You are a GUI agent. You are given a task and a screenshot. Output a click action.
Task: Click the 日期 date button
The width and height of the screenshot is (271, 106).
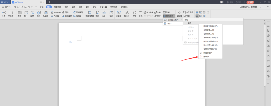tap(166, 12)
